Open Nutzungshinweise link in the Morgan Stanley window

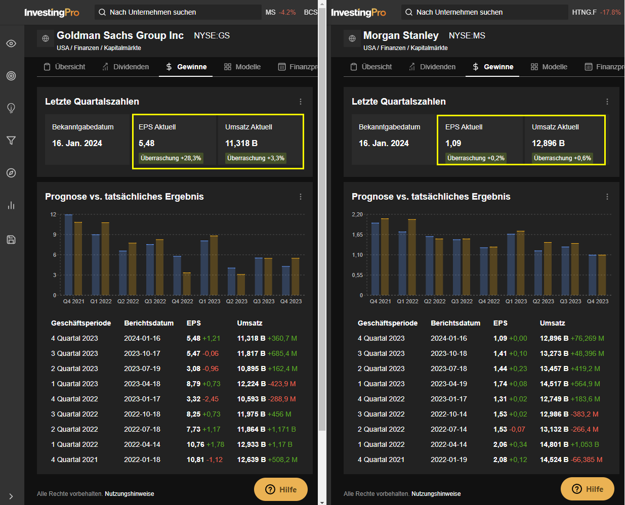pos(436,494)
